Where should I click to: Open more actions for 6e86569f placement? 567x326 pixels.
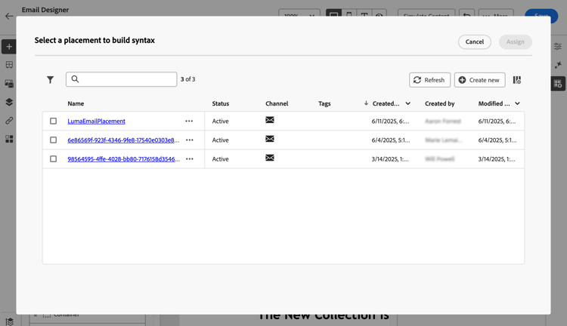[190, 140]
